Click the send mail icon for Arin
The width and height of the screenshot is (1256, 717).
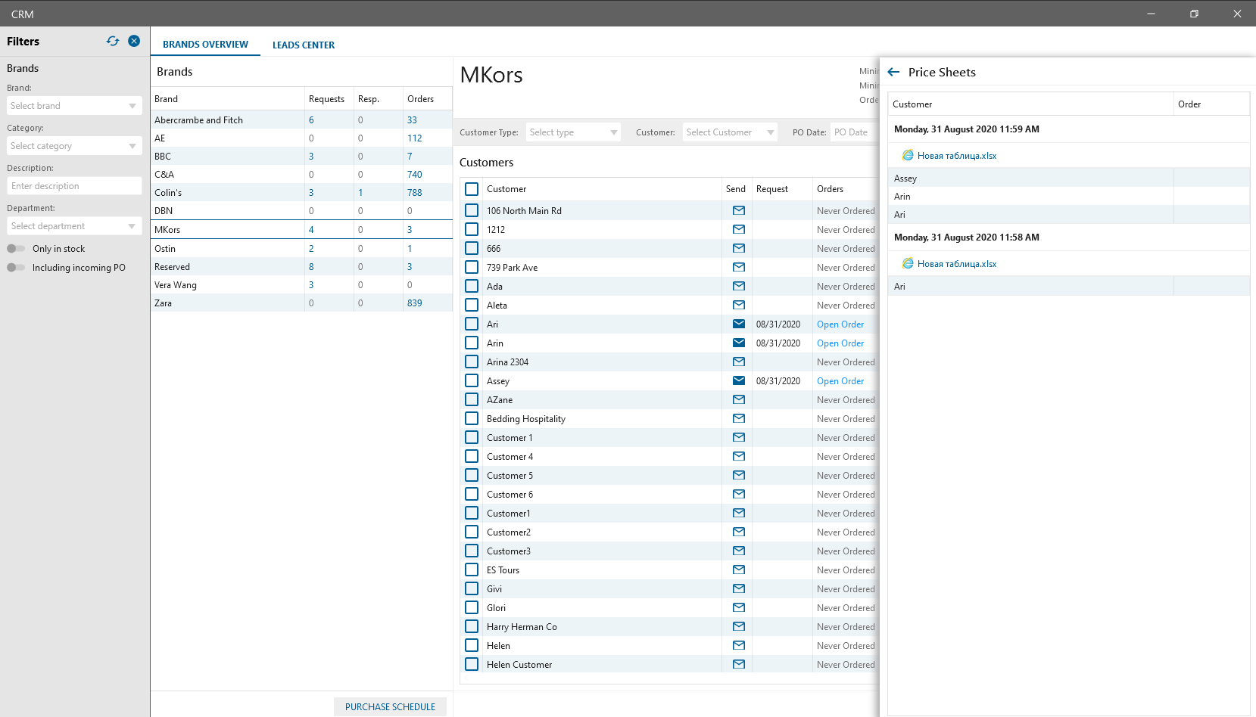pyautogui.click(x=739, y=343)
